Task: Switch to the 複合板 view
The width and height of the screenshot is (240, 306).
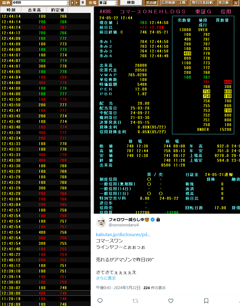Action: point(224,3)
